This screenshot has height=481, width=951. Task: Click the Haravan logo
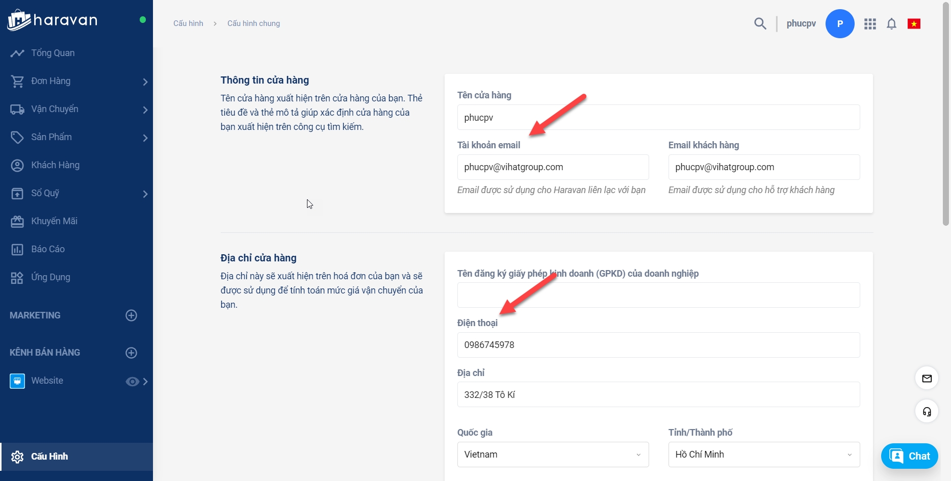pos(52,20)
